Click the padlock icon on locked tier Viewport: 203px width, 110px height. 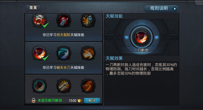(x=34, y=101)
